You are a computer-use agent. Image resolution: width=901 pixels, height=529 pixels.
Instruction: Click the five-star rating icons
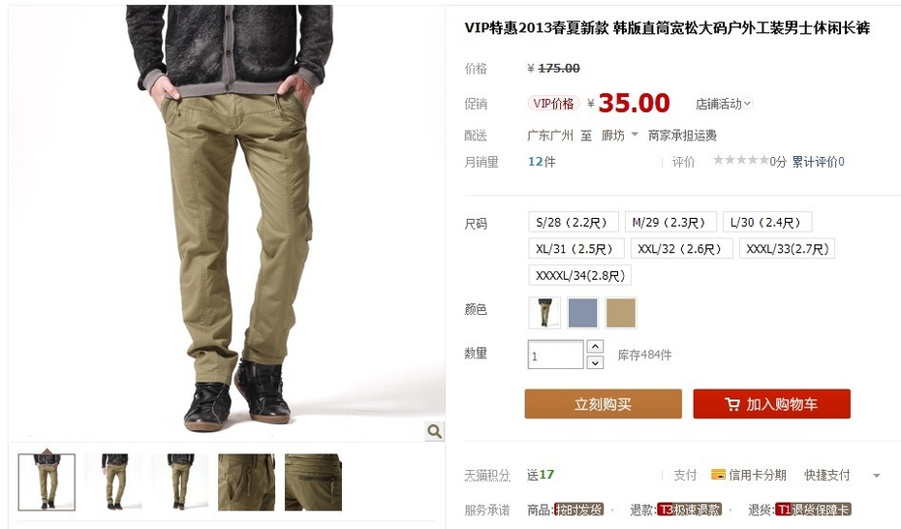[741, 160]
